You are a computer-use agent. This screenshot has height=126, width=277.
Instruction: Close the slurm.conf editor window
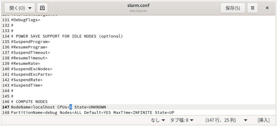tap(267, 8)
